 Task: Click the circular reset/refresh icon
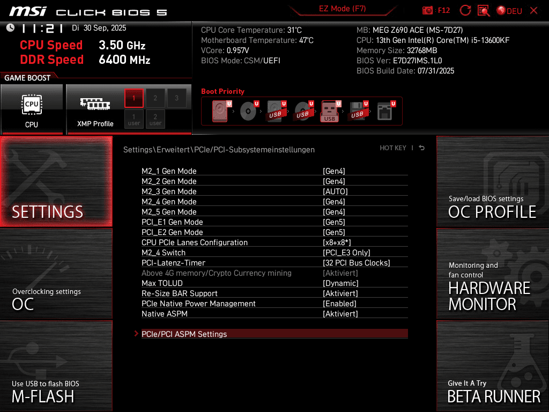pos(465,11)
